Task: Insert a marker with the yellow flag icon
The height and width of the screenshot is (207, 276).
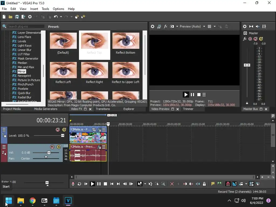Action: (x=213, y=184)
